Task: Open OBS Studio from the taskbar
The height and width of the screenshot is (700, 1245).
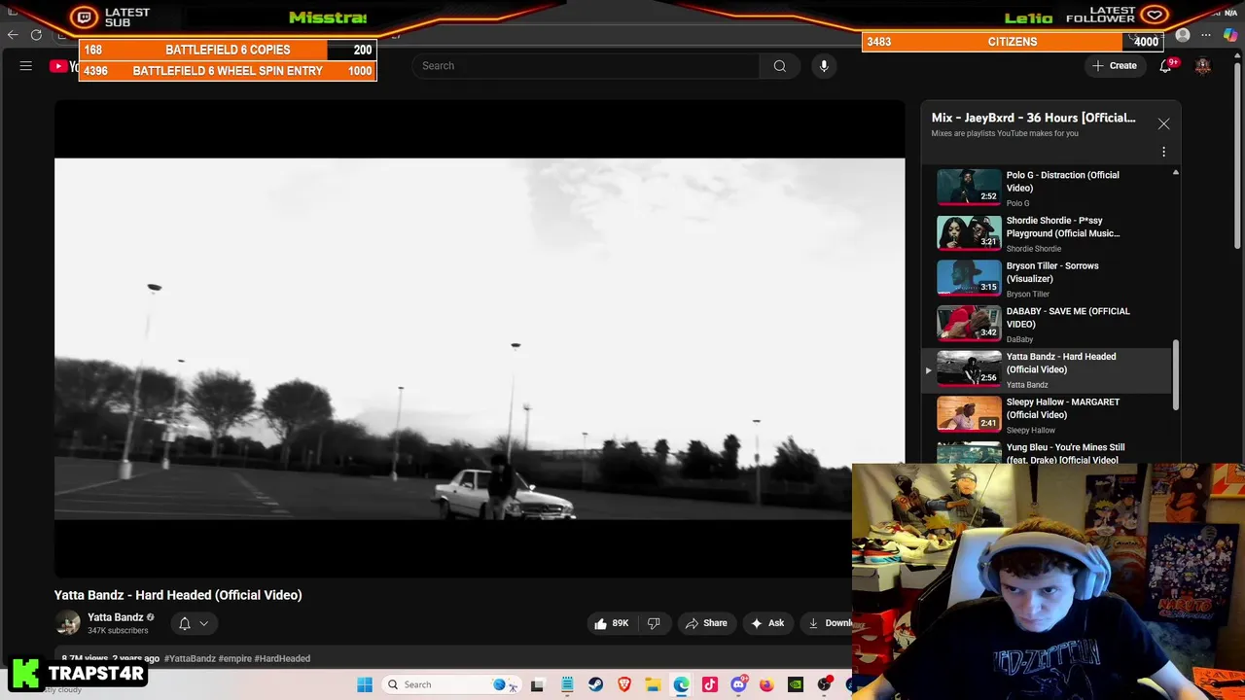Action: click(x=824, y=684)
